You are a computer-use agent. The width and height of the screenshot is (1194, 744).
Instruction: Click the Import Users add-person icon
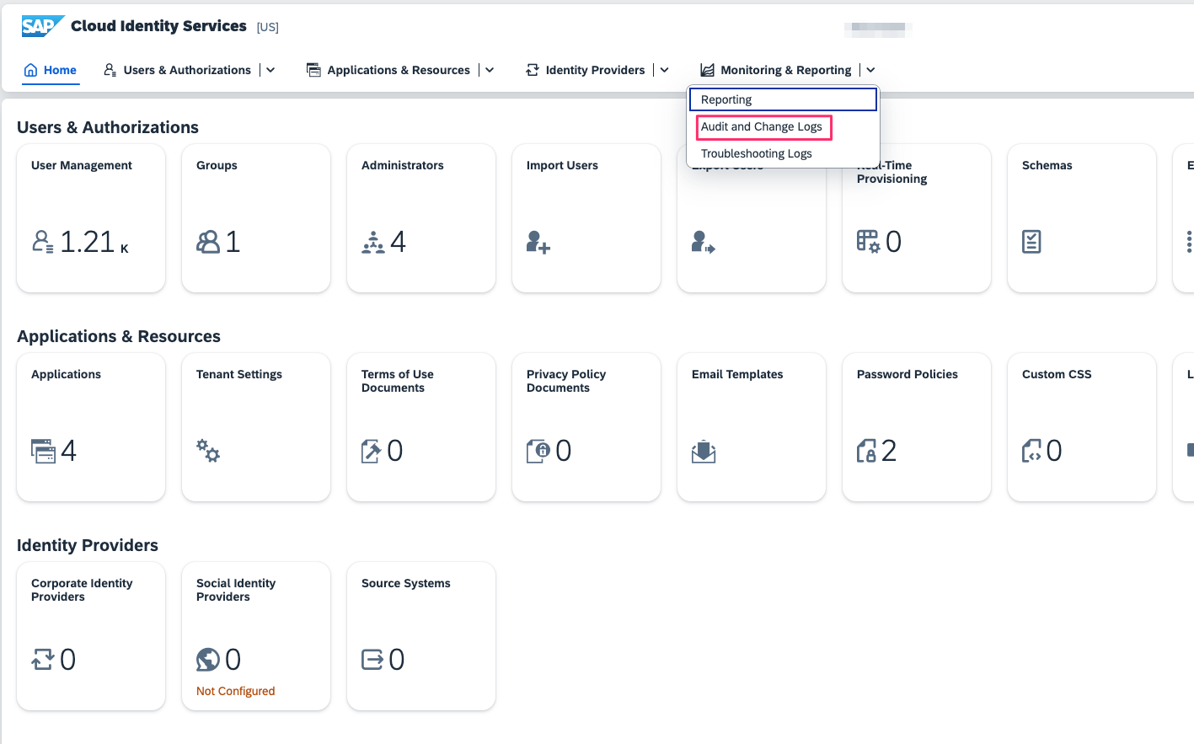(538, 243)
